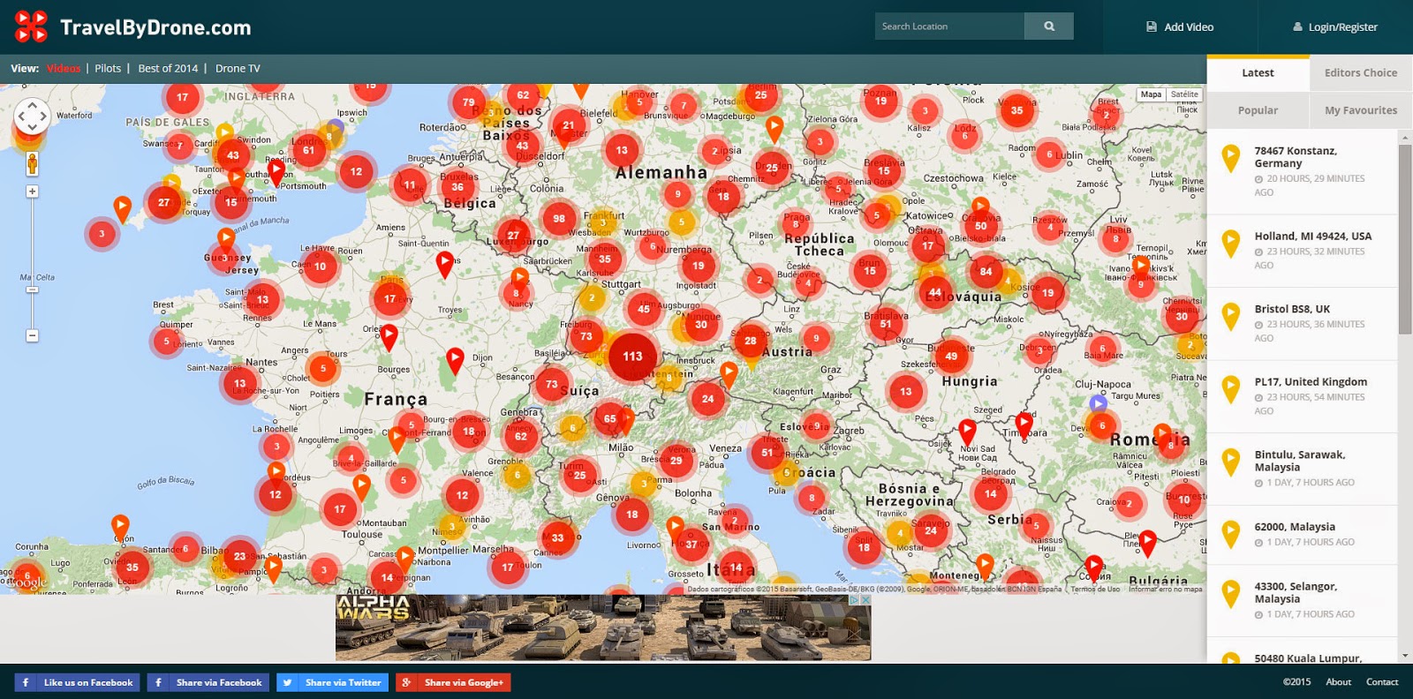
Task: Click Share via Twitter
Action: 332,682
